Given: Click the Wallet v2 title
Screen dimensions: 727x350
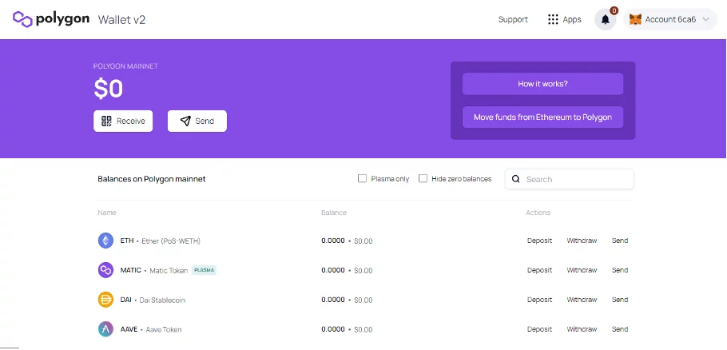Looking at the screenshot, I should (122, 20).
